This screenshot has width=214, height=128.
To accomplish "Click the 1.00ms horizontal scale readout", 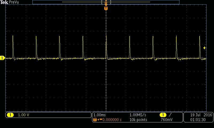I will [100, 115].
